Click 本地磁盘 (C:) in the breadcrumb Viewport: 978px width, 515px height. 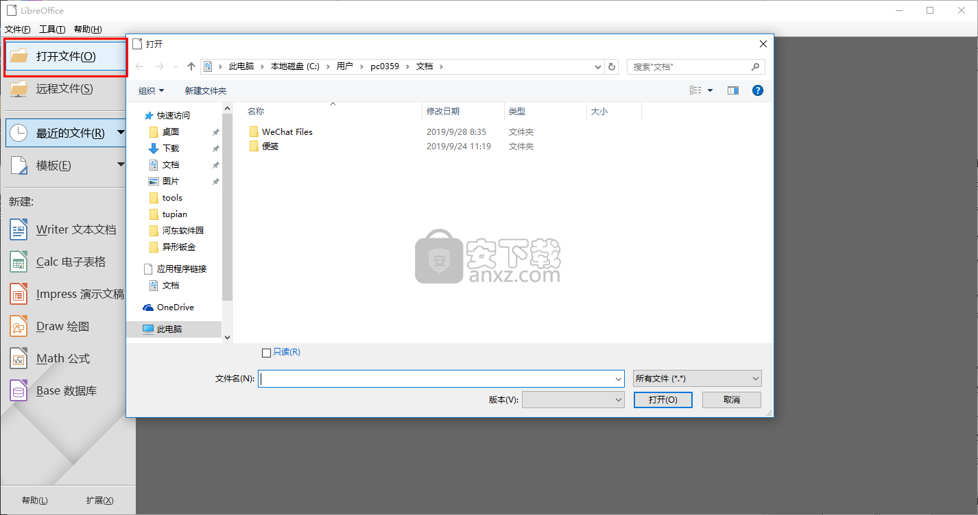pyautogui.click(x=295, y=66)
